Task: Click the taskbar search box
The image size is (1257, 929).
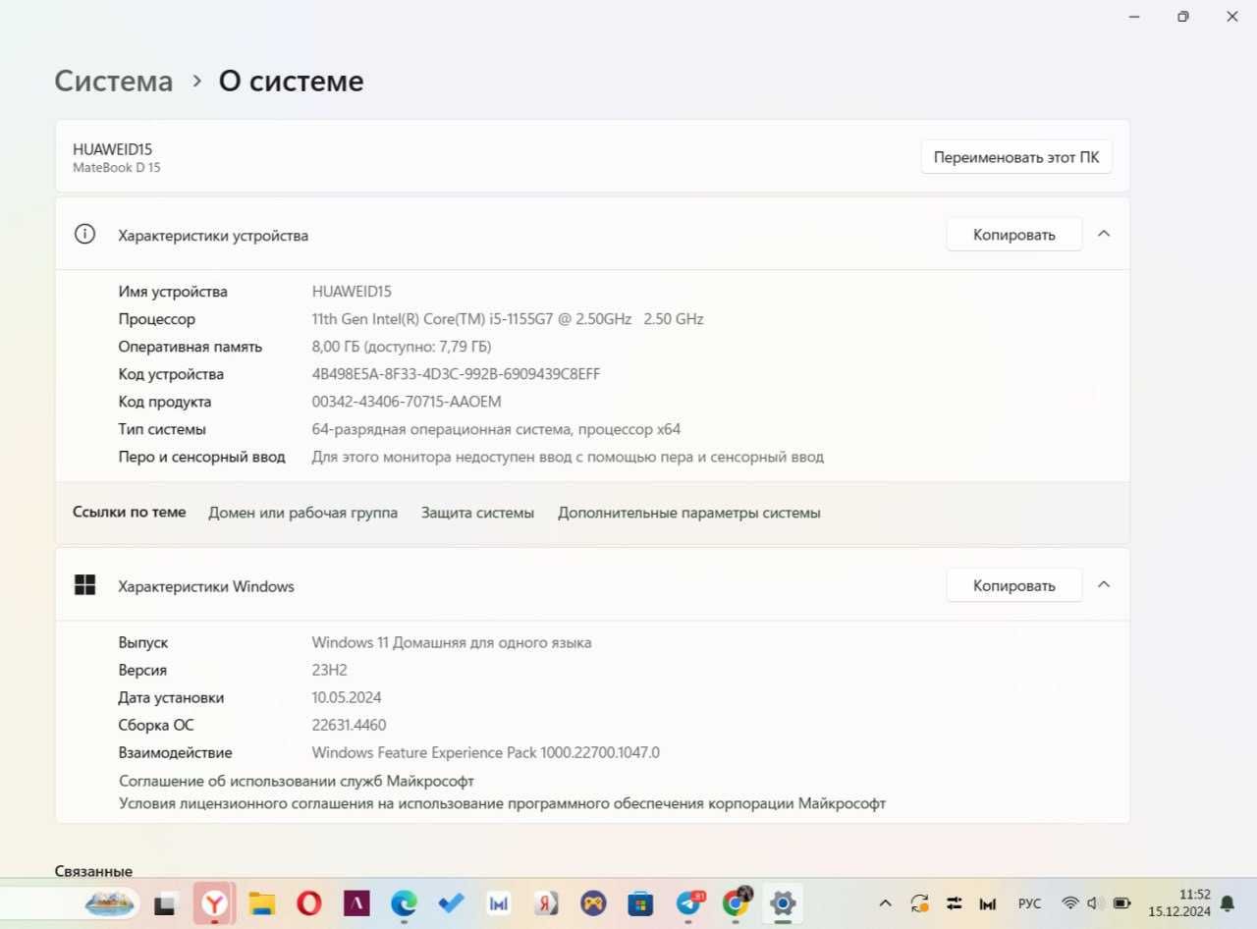Action: coord(71,903)
